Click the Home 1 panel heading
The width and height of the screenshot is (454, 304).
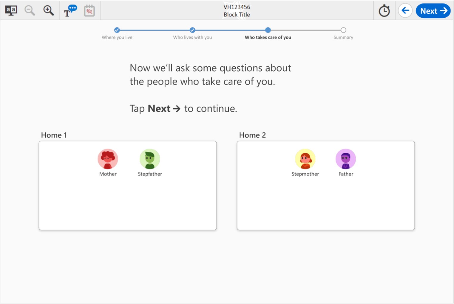(54, 135)
